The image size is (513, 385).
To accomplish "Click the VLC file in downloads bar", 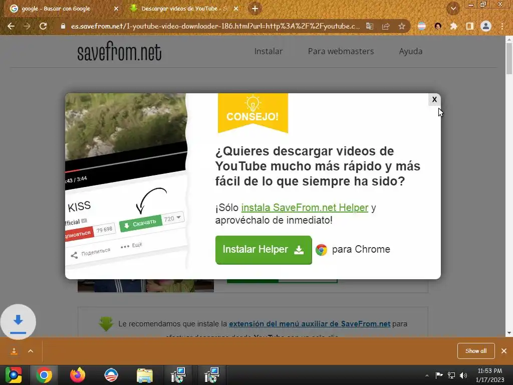I will coord(14,351).
